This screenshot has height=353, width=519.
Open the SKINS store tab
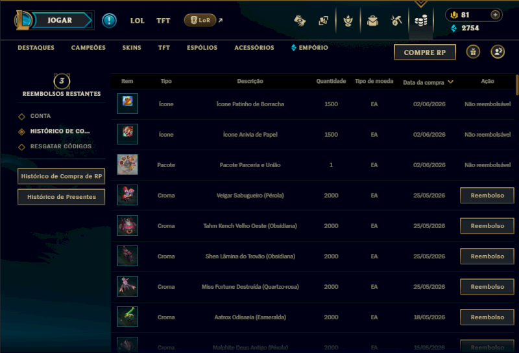[x=132, y=47]
